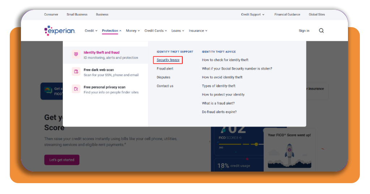Click the IDENTITY THEFT ADVICE heading
Image resolution: width=370 pixels, height=194 pixels.
coord(219,52)
